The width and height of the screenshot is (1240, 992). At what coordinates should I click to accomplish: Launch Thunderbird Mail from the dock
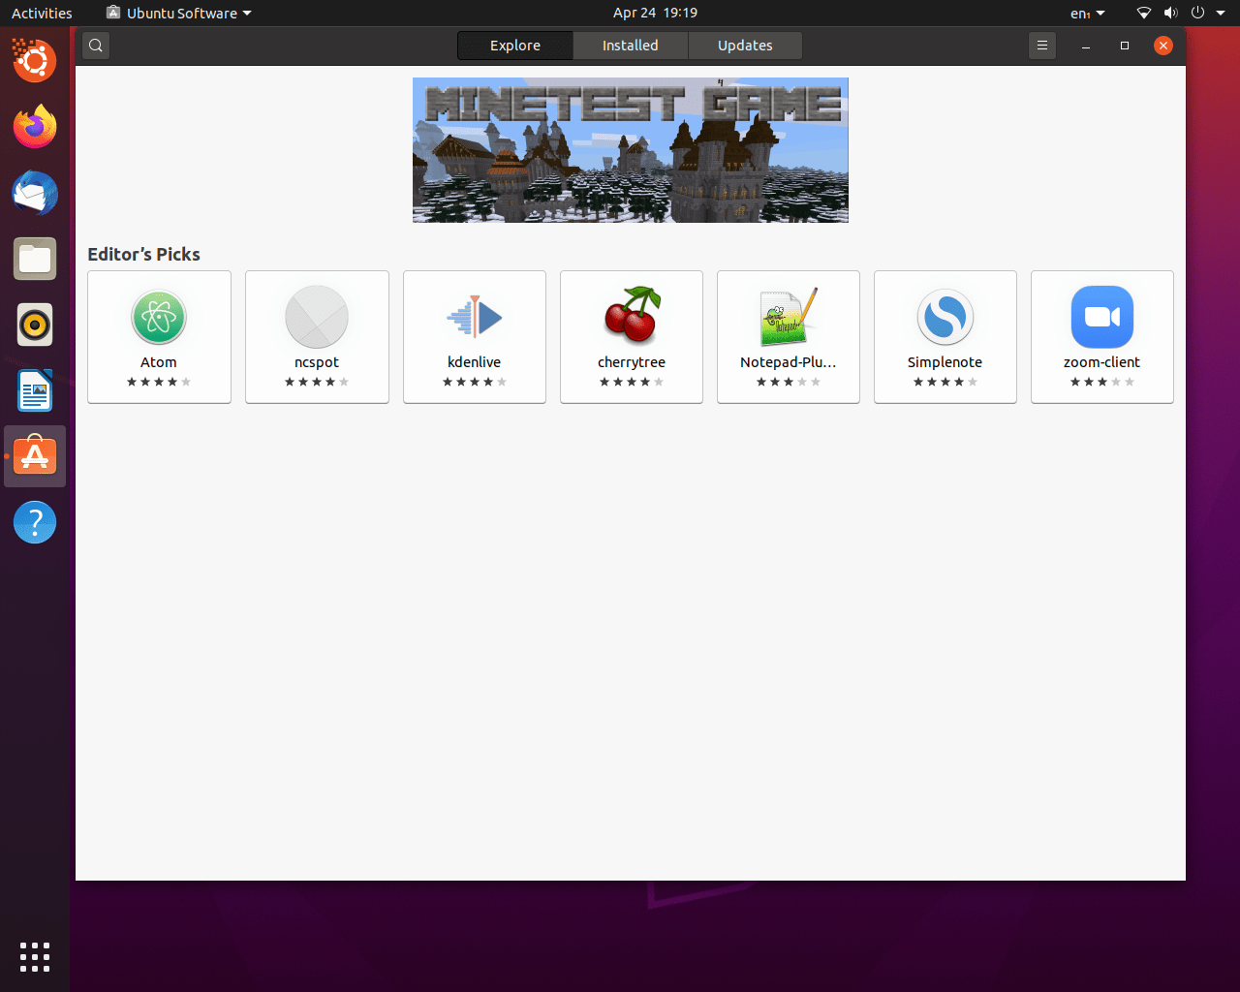coord(35,193)
